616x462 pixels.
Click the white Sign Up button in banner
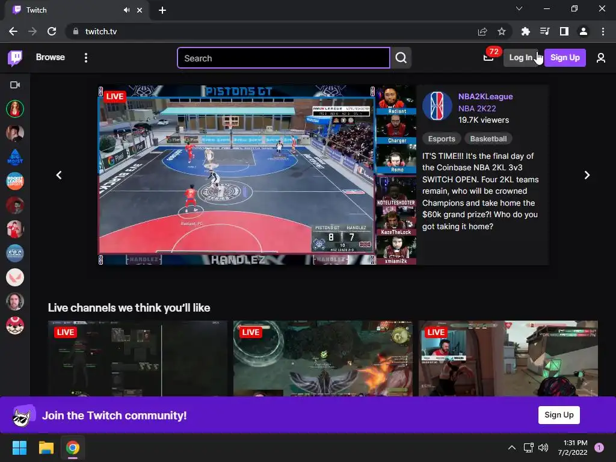click(559, 415)
